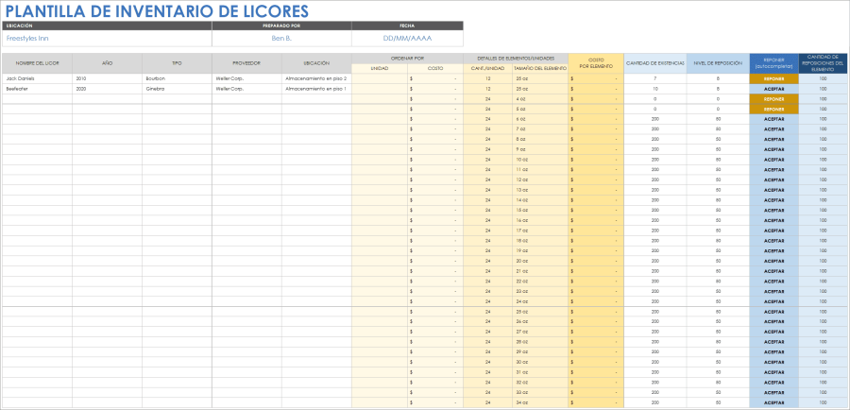Select the CANT./UNIDAD sub-header
The image size is (850, 410).
488,68
